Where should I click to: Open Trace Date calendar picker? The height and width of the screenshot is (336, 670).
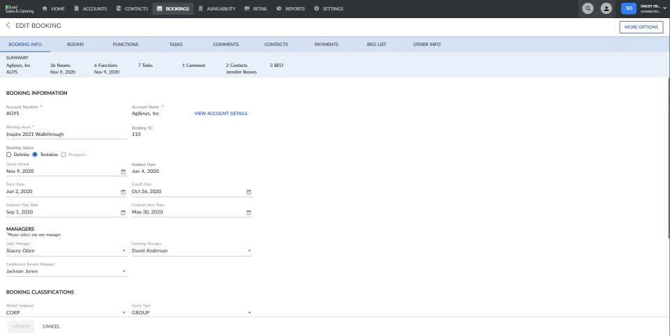point(123,192)
